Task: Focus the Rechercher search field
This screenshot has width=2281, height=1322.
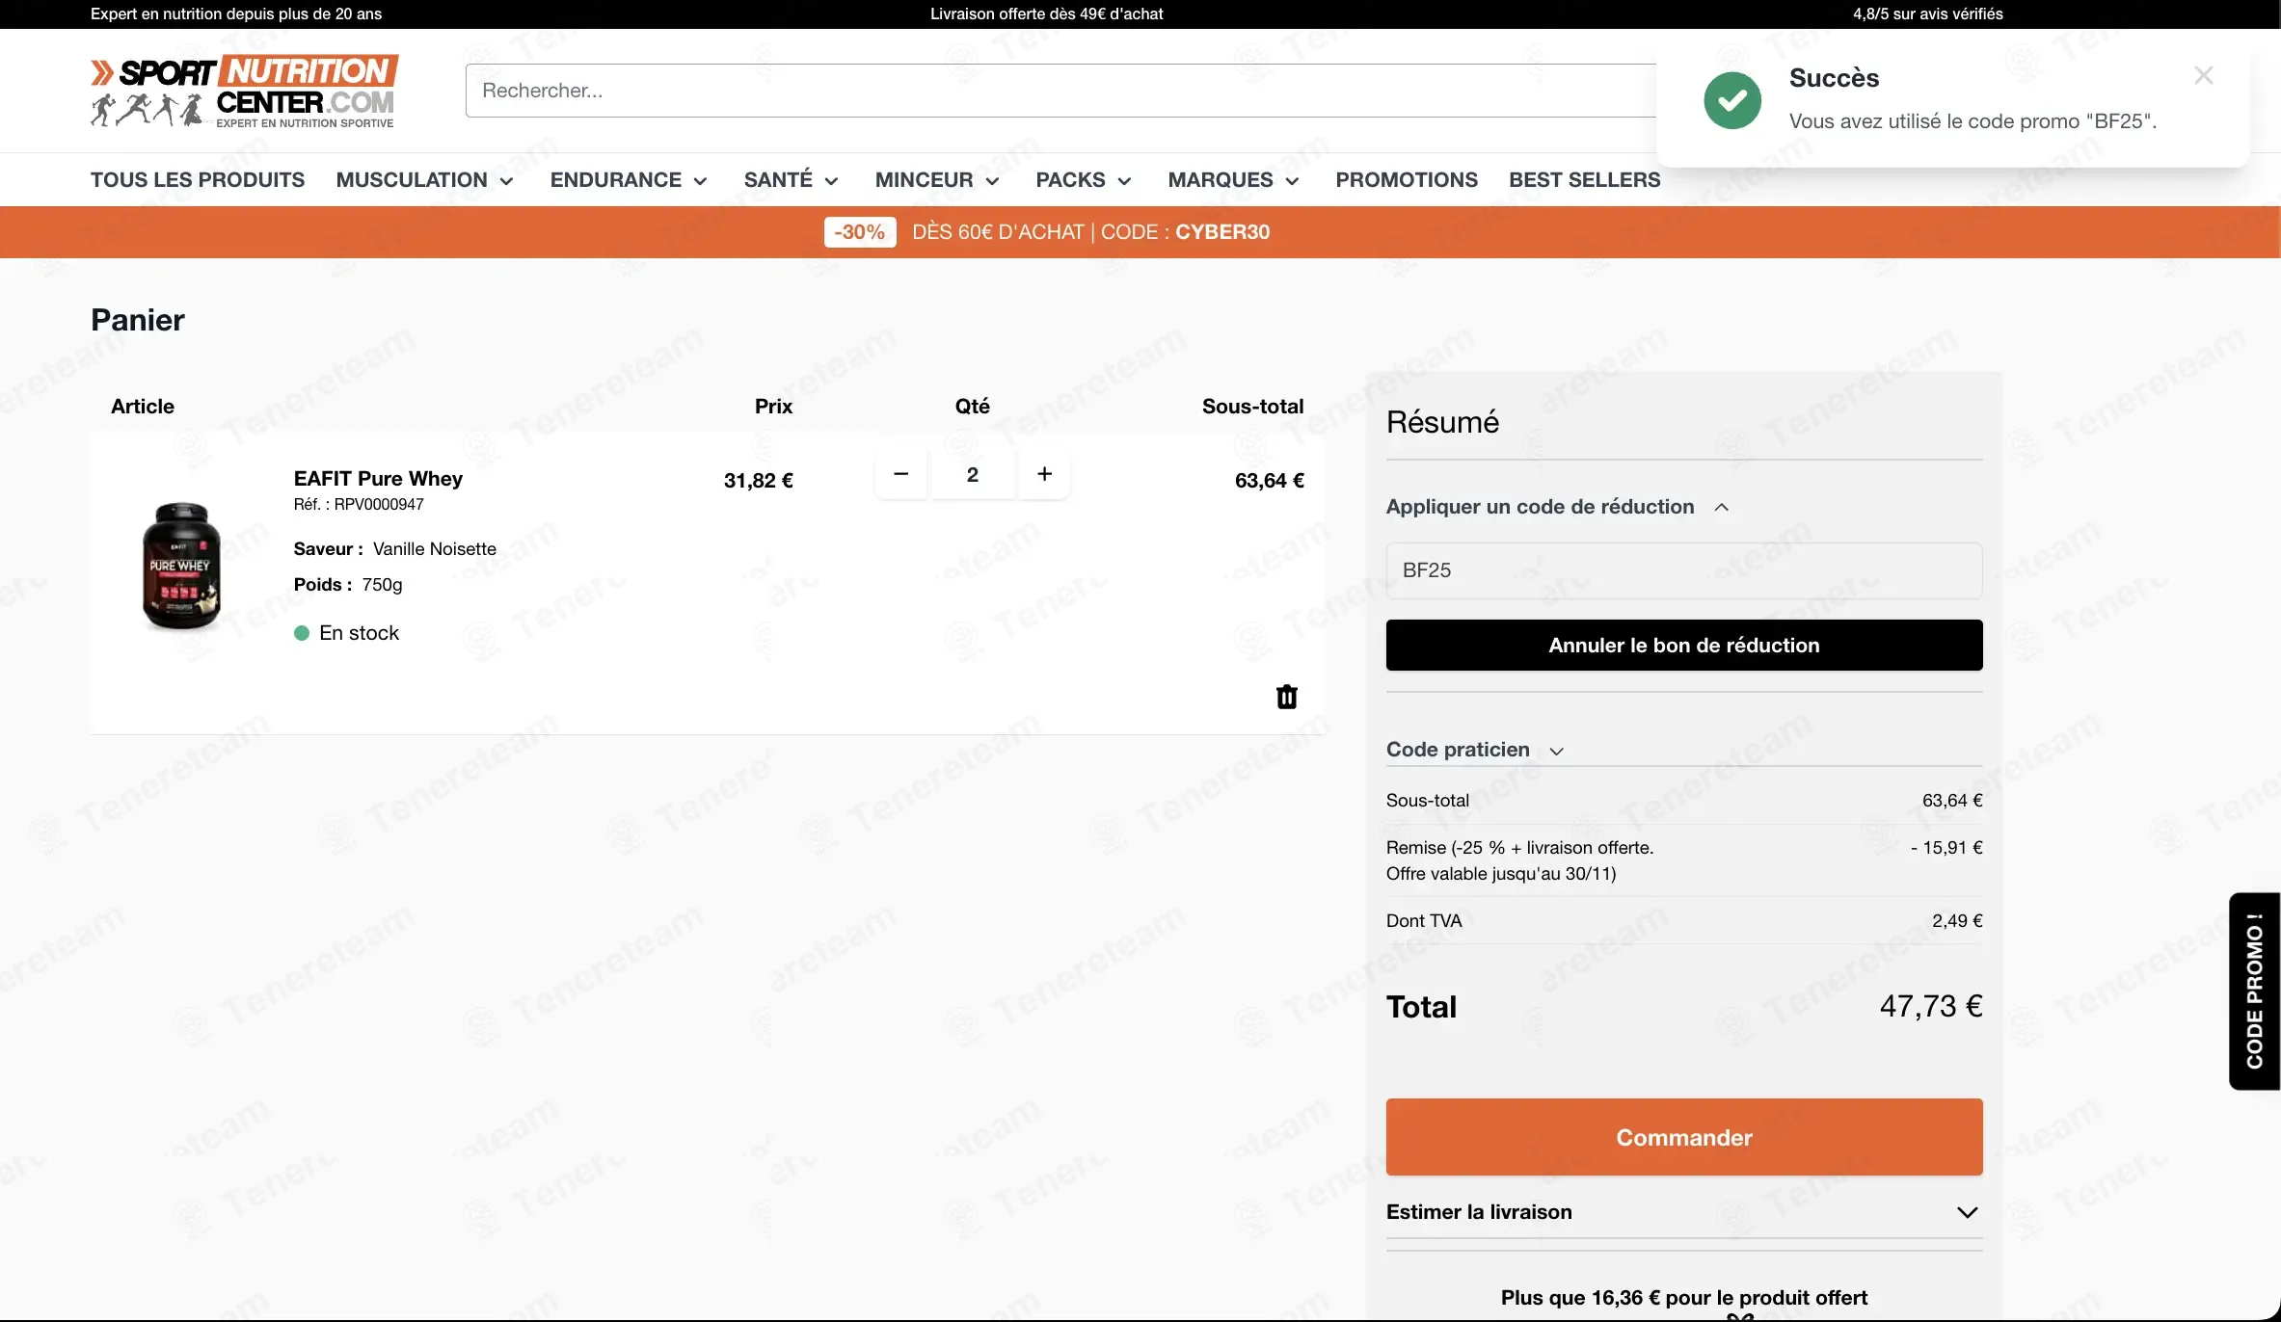Action: click(1060, 91)
